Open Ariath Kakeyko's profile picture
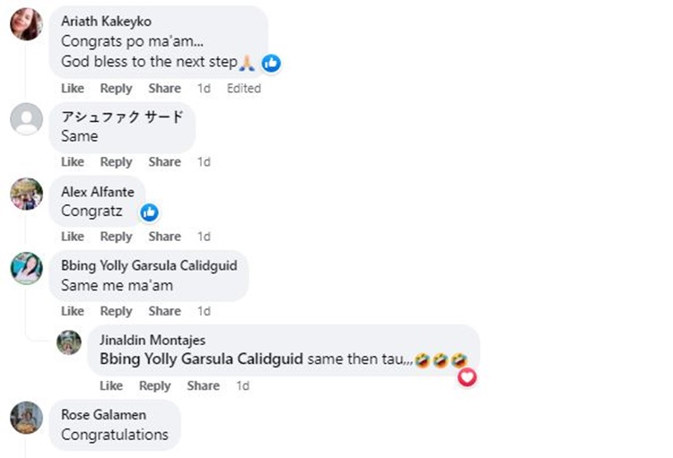The height and width of the screenshot is (458, 673). [x=26, y=24]
